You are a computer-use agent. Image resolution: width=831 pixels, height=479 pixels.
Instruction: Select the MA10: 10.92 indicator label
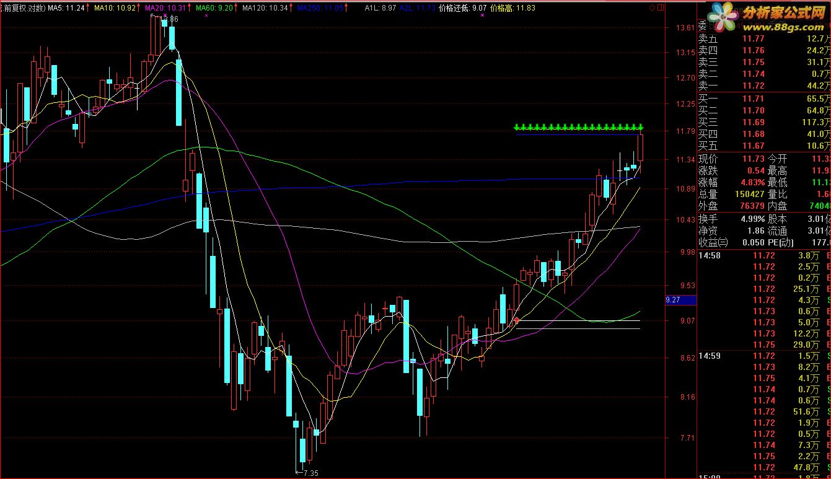[x=115, y=8]
